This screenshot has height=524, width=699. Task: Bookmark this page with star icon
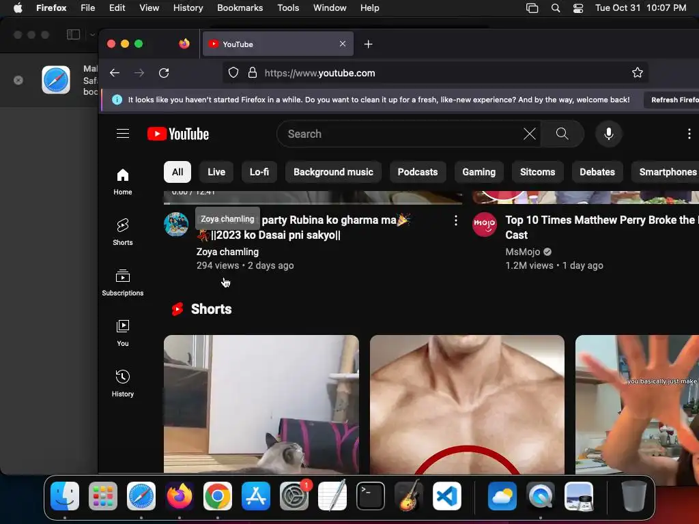(638, 72)
